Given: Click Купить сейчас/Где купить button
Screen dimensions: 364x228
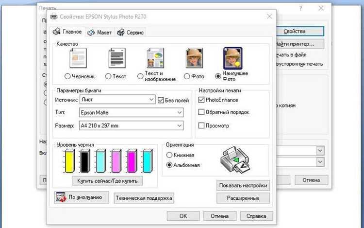Looking at the screenshot, I should tap(107, 181).
